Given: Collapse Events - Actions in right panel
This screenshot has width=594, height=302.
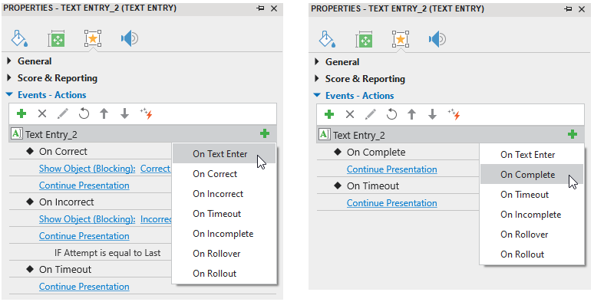Looking at the screenshot, I should pyautogui.click(x=317, y=95).
